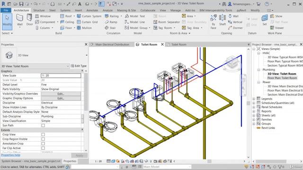Click the drawing area vertical scrollbar
Image resolution: width=303 pixels, height=170 pixels.
coord(249,103)
